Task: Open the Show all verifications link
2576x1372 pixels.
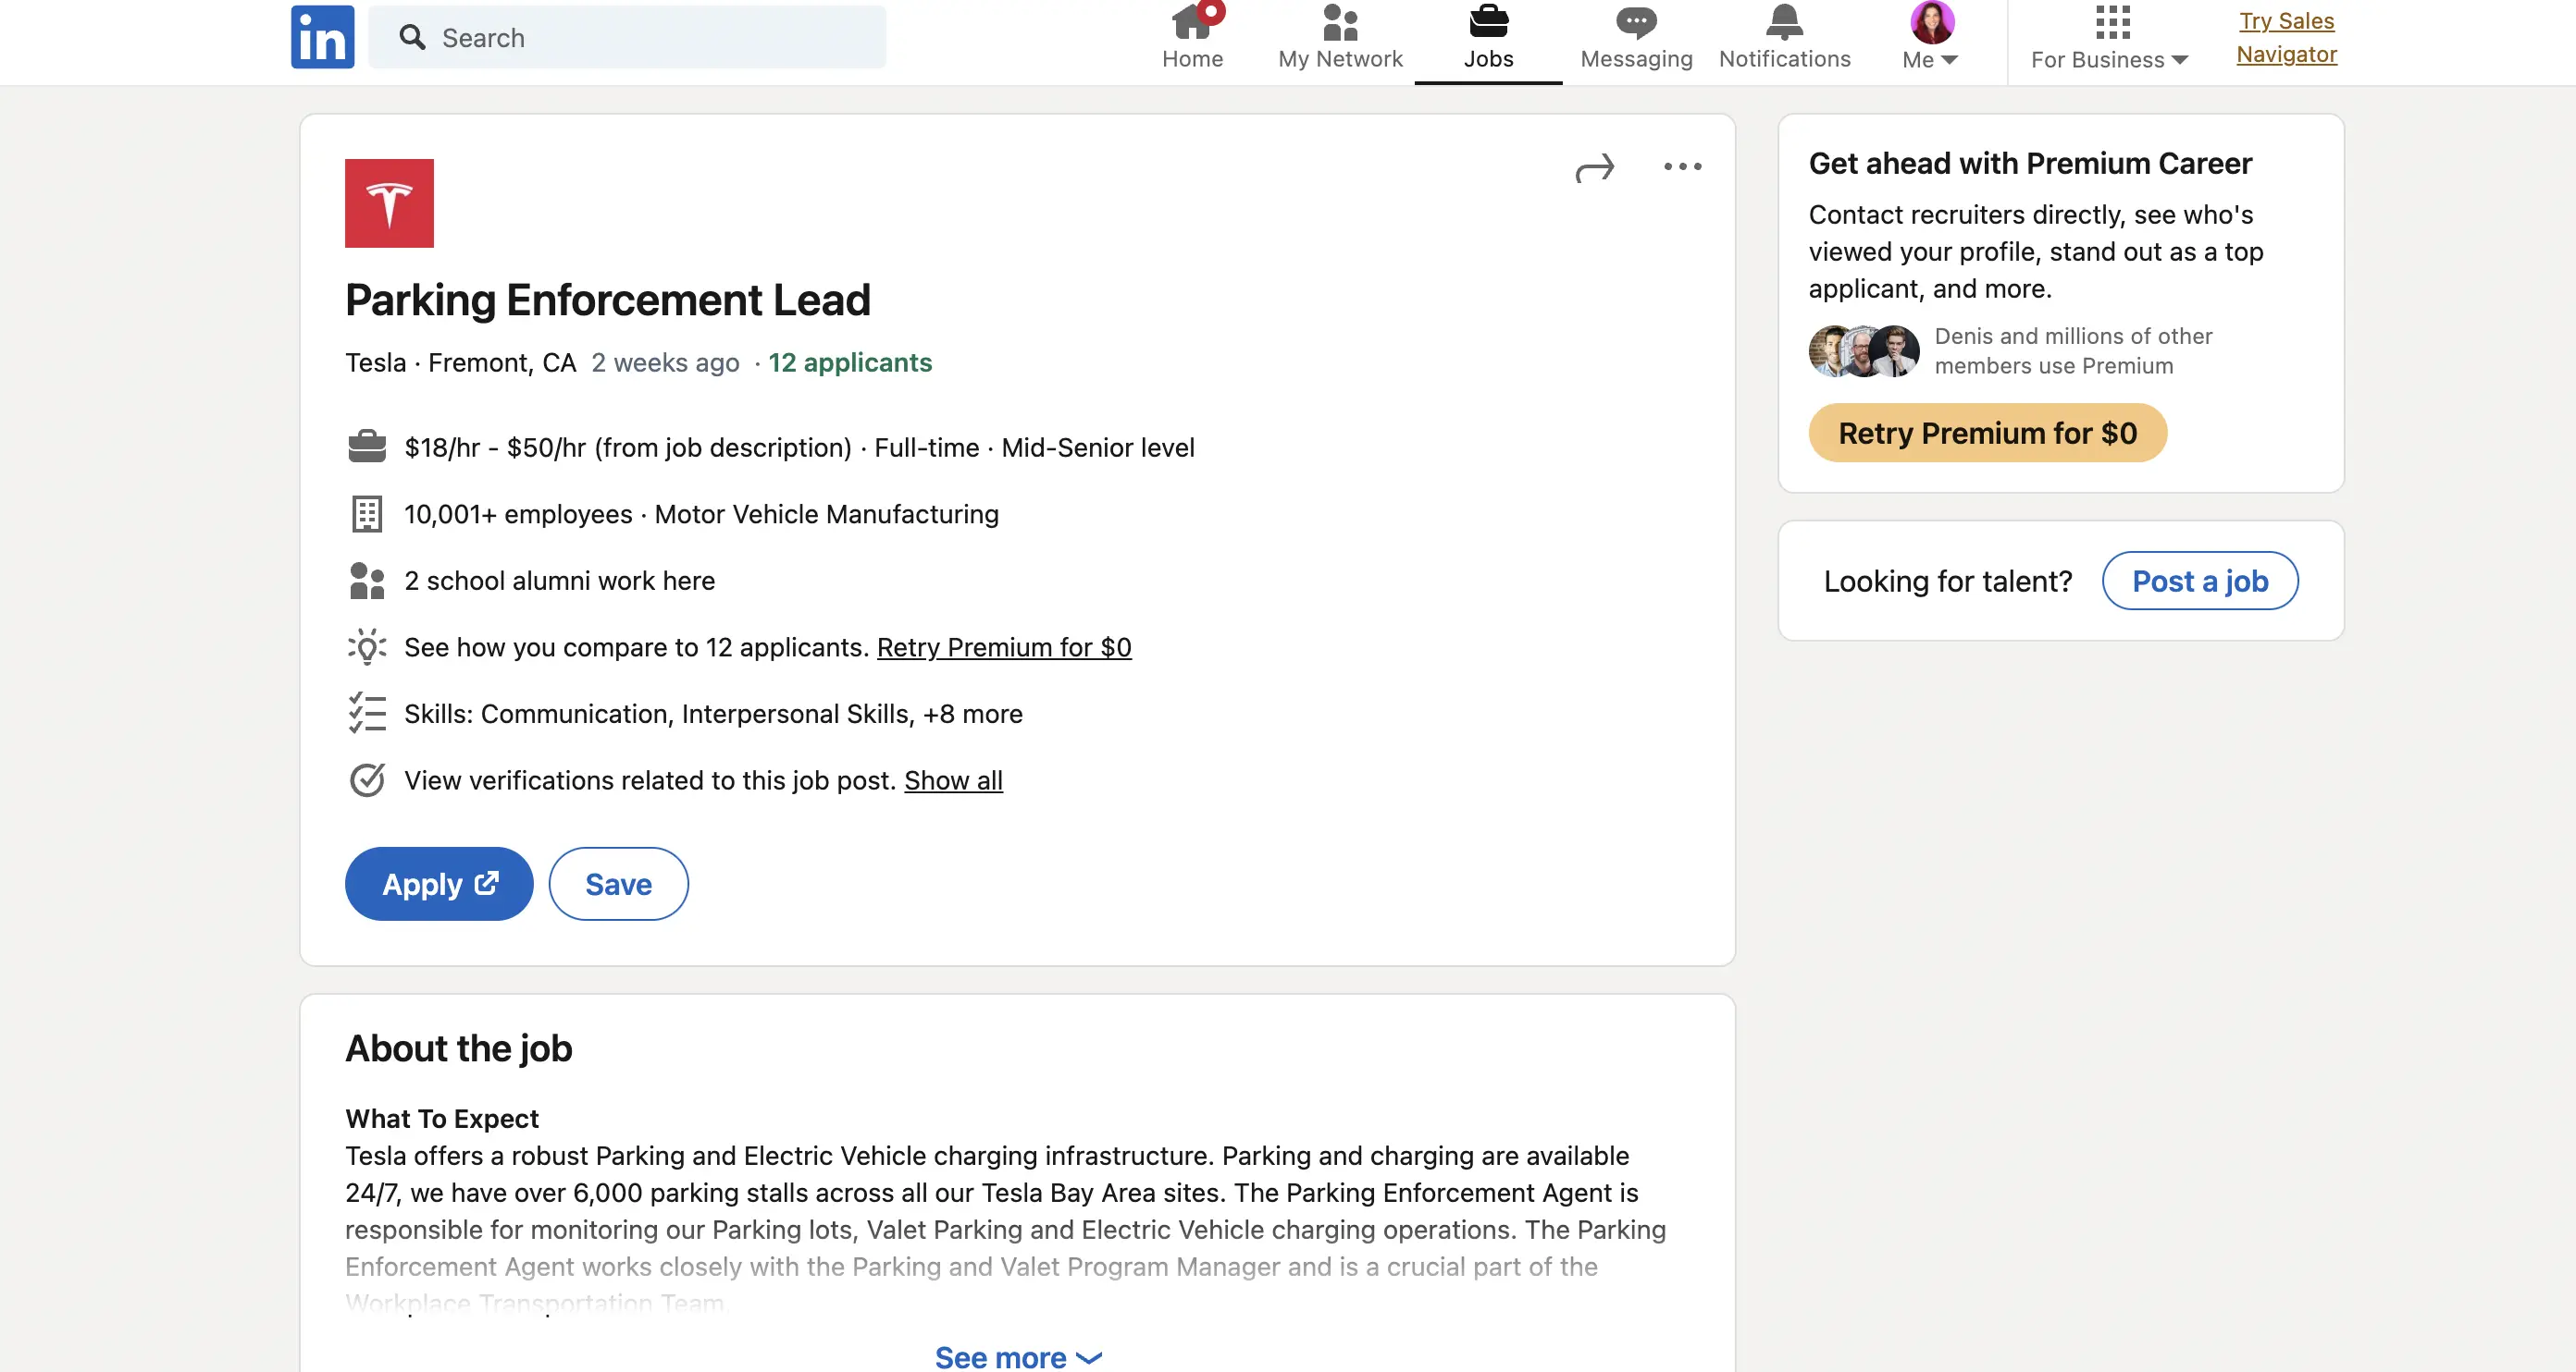Action: click(953, 780)
